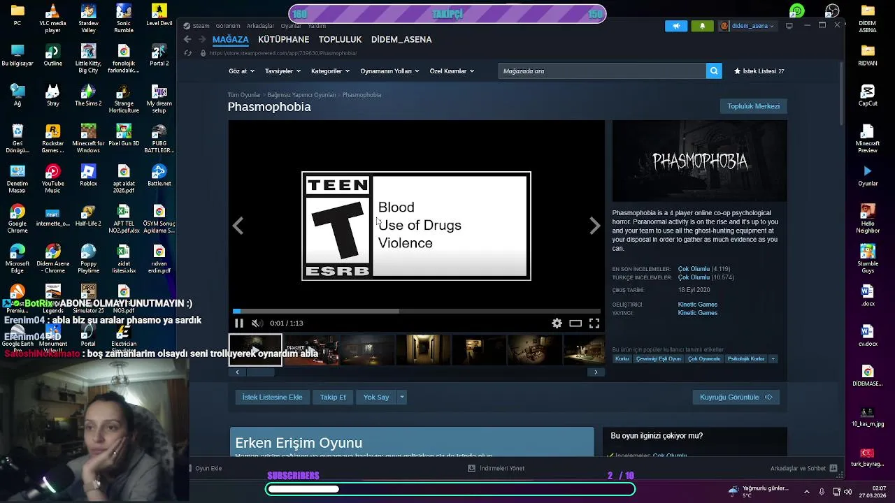Viewport: 895px width, 503px height.
Task: Select the hallway screenshot thumbnail
Action: 423,350
